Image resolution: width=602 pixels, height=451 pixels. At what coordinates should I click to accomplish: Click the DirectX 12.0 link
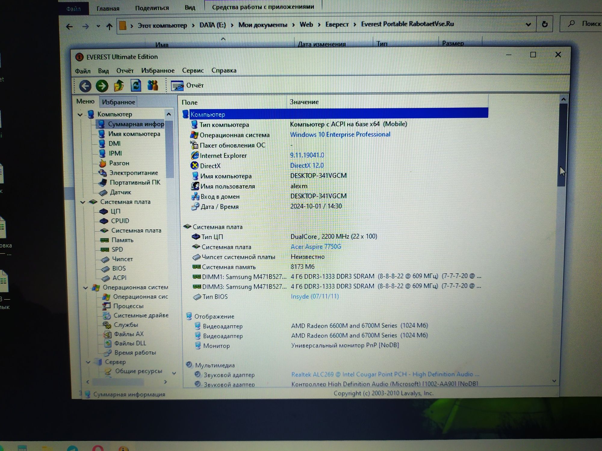pos(307,165)
